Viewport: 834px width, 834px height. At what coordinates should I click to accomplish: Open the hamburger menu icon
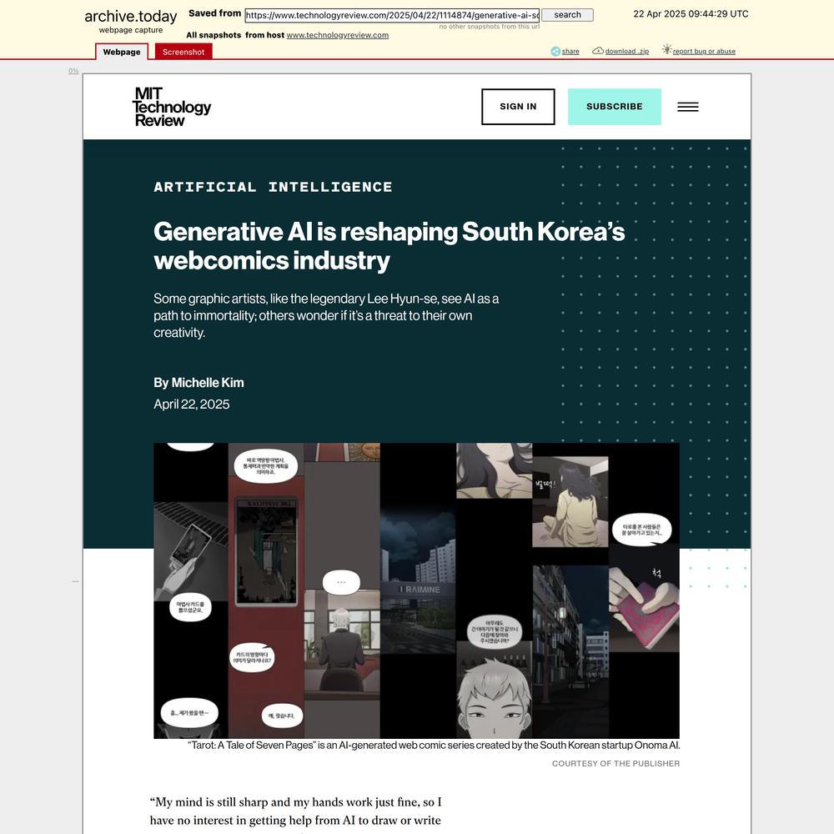688,107
